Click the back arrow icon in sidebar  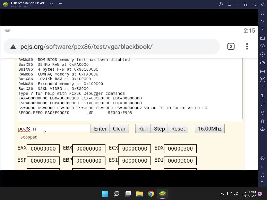(x=263, y=166)
